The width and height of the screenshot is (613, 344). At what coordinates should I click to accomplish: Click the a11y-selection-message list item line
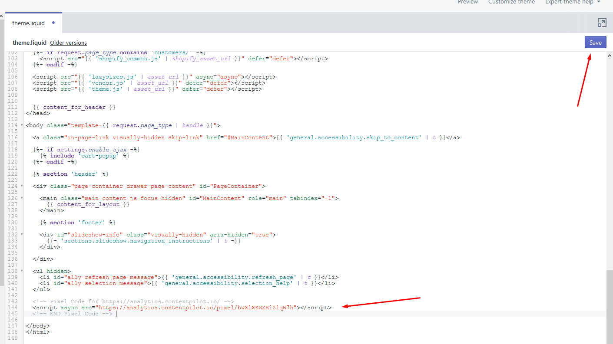tap(187, 283)
